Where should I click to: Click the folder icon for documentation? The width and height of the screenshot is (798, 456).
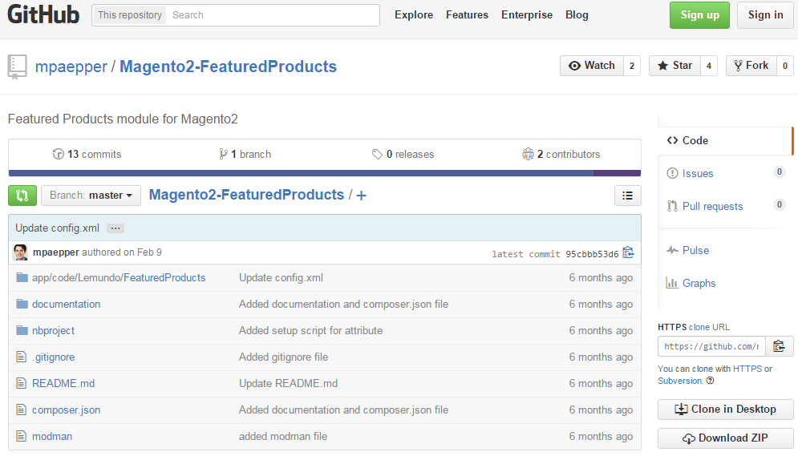(22, 304)
